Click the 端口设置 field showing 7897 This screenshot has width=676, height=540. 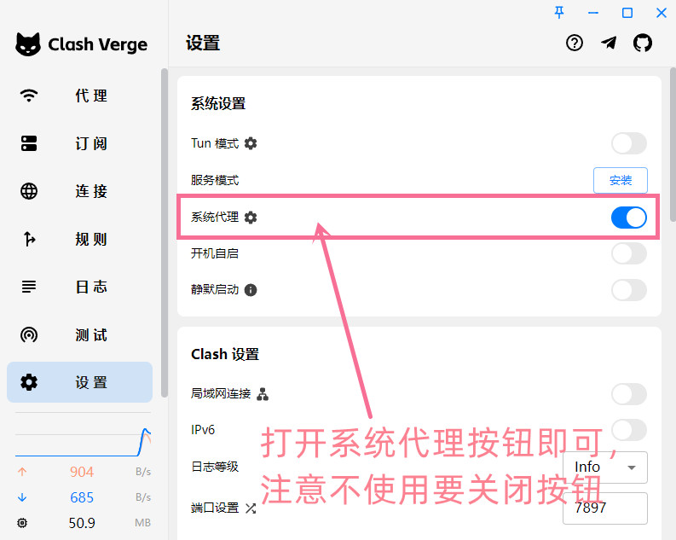[x=604, y=508]
